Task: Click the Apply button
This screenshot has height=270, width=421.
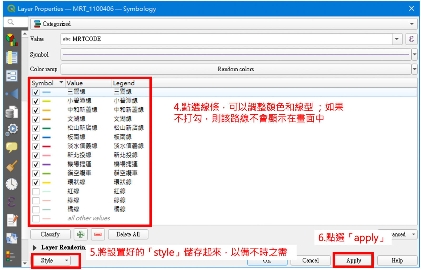Action: (x=353, y=261)
